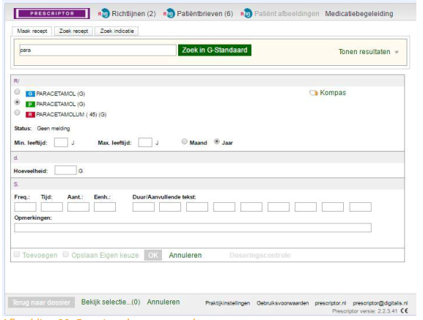
Task: Click Zoek in G-Standaard button
Action: (x=215, y=50)
